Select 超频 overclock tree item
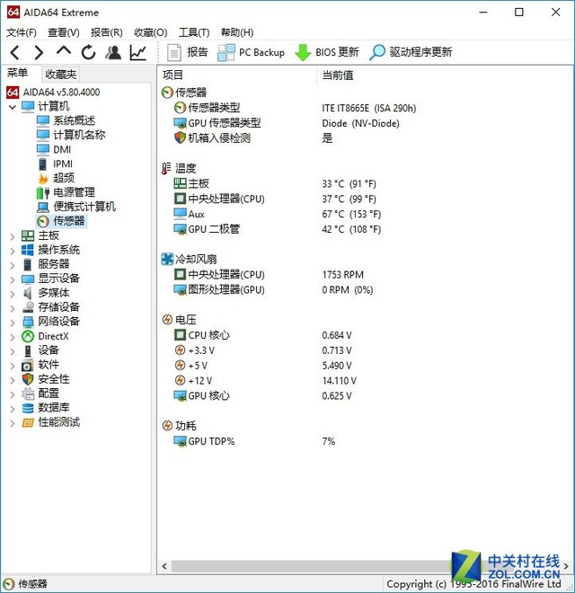Viewport: 575px width, 593px height. click(x=56, y=178)
